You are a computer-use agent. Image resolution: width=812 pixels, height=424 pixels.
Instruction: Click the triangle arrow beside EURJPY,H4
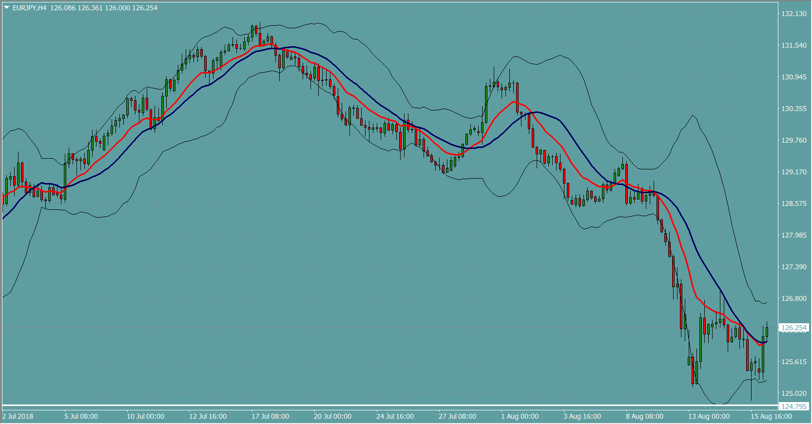7,8
